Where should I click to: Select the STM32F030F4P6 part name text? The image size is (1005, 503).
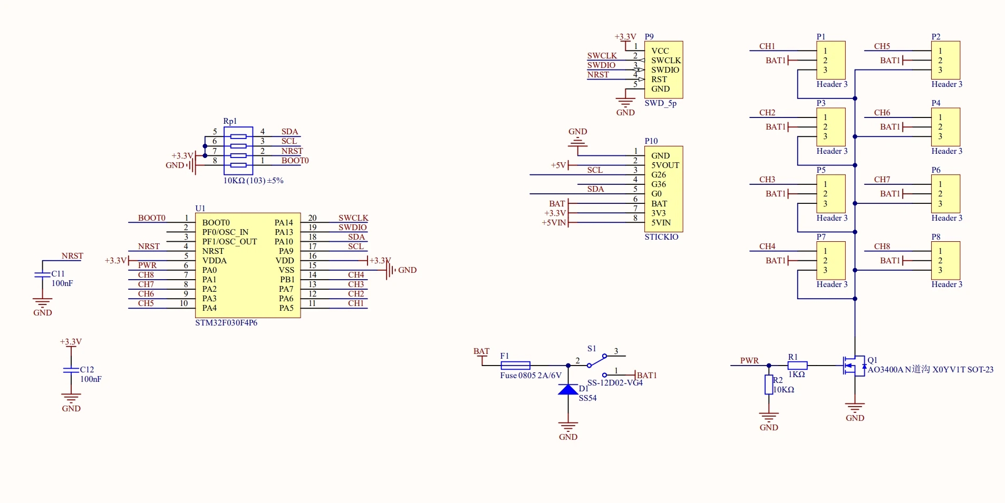(x=226, y=323)
